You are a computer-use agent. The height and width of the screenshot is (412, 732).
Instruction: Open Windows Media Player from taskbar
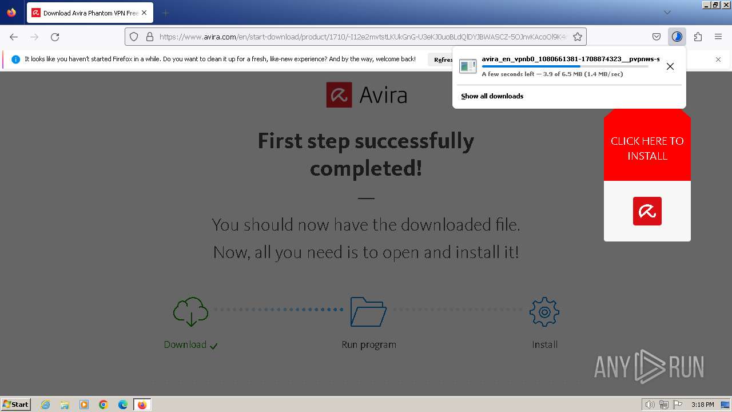[84, 405]
